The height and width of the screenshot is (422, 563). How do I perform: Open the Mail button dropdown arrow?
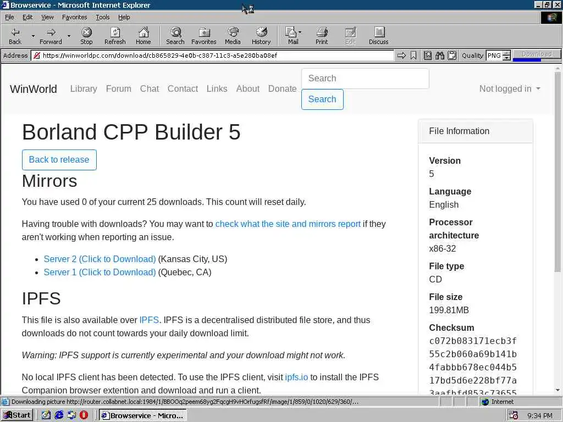point(300,32)
